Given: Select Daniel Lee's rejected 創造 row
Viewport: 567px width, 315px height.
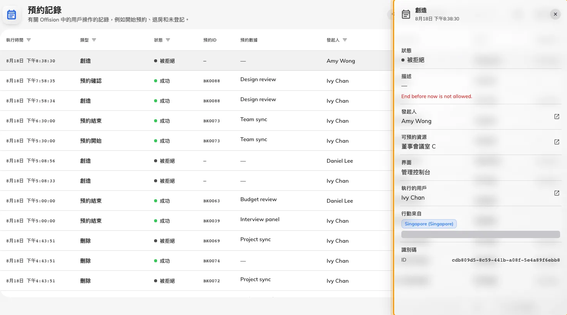Looking at the screenshot, I should coord(196,161).
